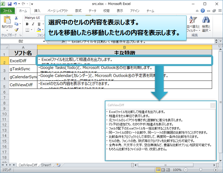Switch to the 挿入 ribbon tab
The height and width of the screenshot is (173, 223).
point(37,11)
